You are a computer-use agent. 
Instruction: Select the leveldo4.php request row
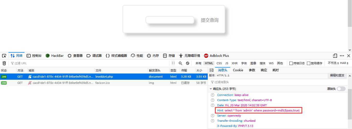104,77
